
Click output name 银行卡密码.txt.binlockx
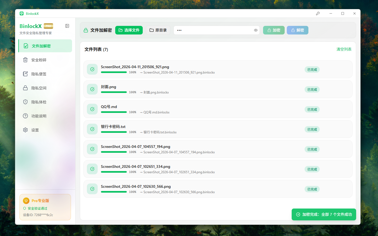point(160,132)
